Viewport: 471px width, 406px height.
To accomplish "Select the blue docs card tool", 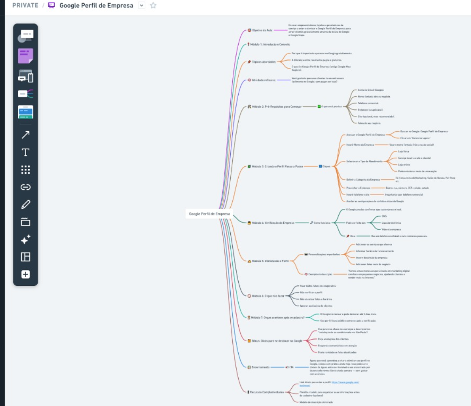I will pyautogui.click(x=25, y=112).
